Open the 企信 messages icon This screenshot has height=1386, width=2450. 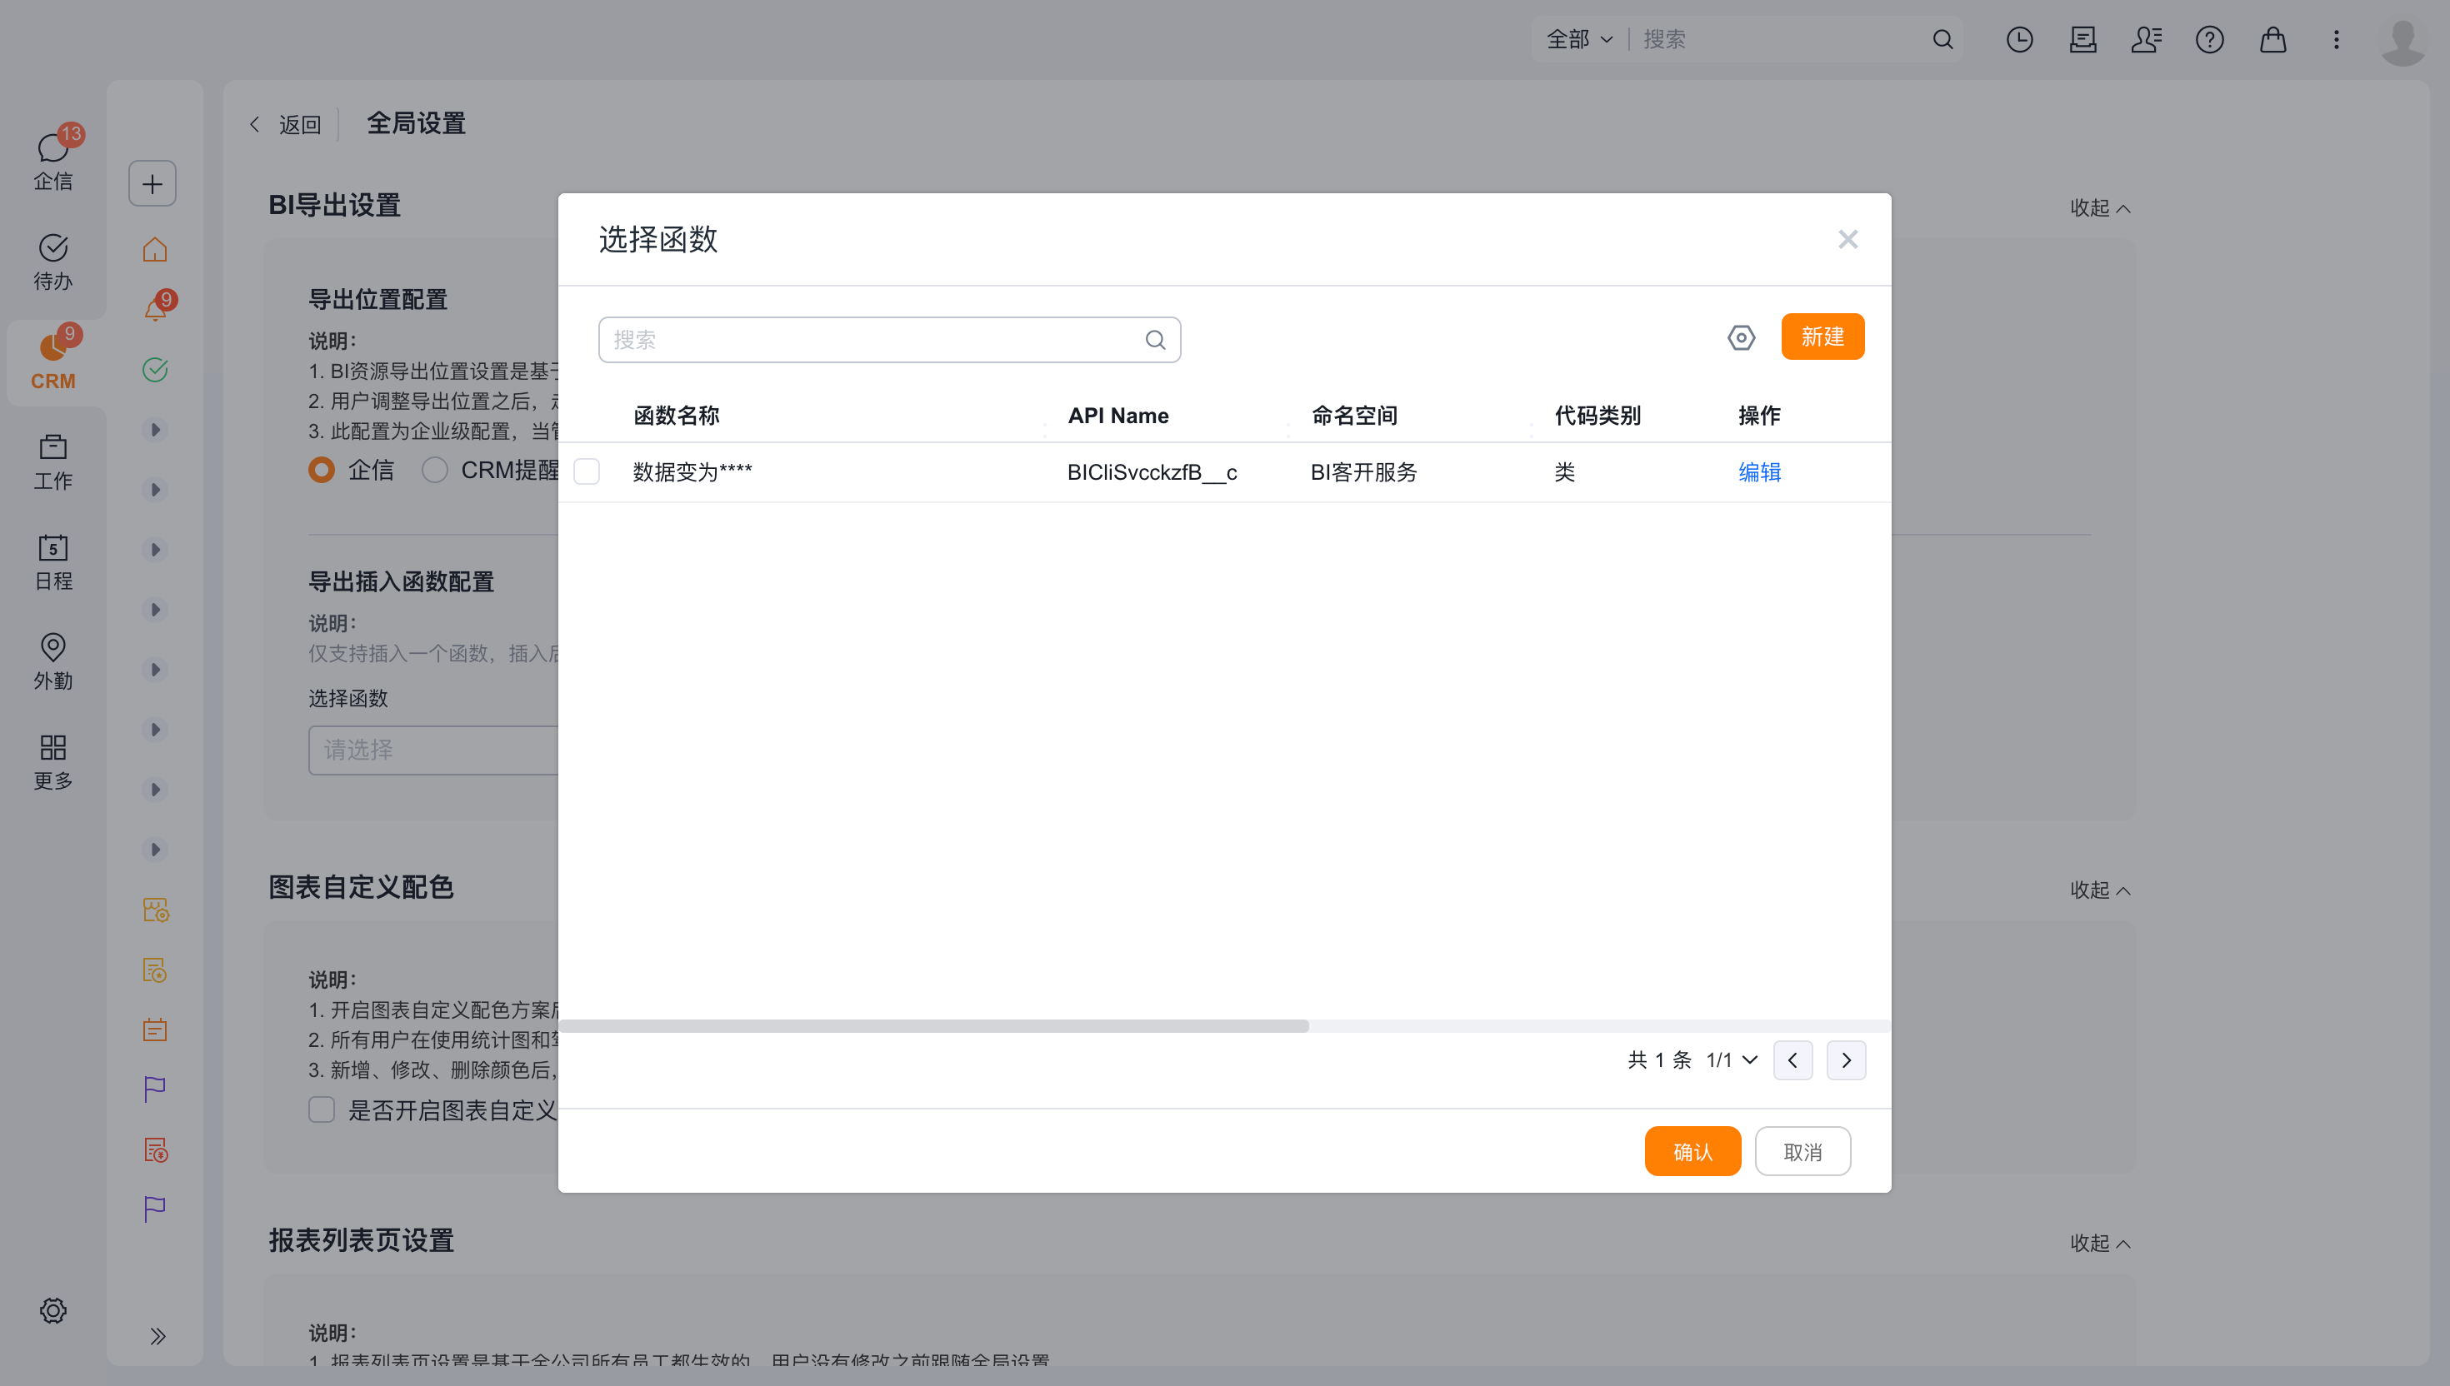point(53,160)
